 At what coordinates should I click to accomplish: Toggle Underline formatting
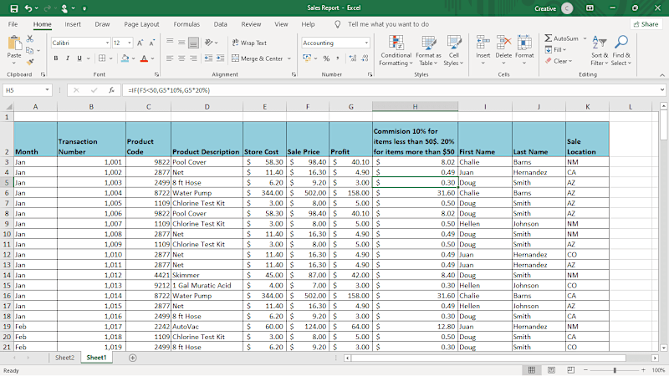pos(79,58)
